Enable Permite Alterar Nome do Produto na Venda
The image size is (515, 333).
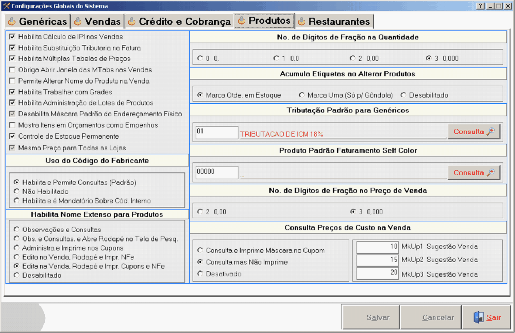[12, 81]
